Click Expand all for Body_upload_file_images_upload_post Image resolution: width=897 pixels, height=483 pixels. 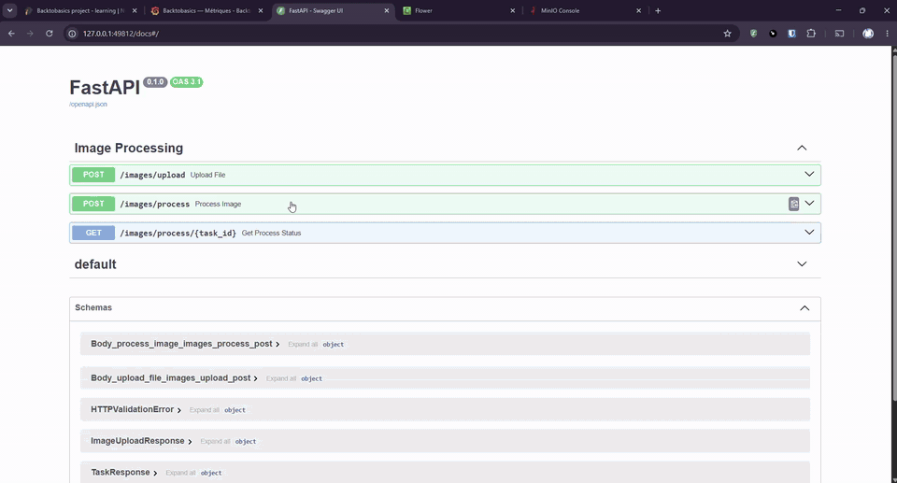(281, 379)
